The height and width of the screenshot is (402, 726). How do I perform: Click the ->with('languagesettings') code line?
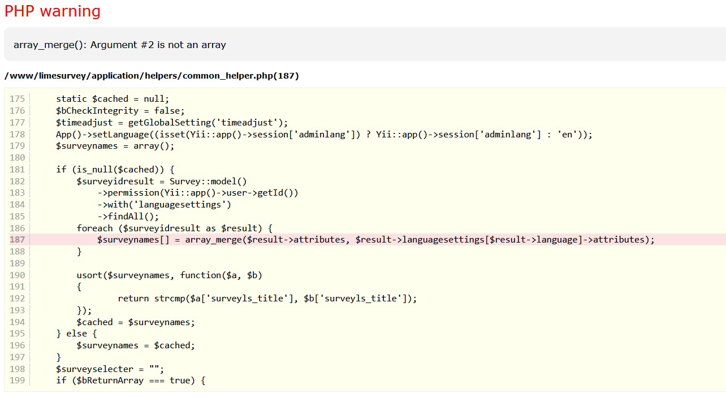coord(164,205)
